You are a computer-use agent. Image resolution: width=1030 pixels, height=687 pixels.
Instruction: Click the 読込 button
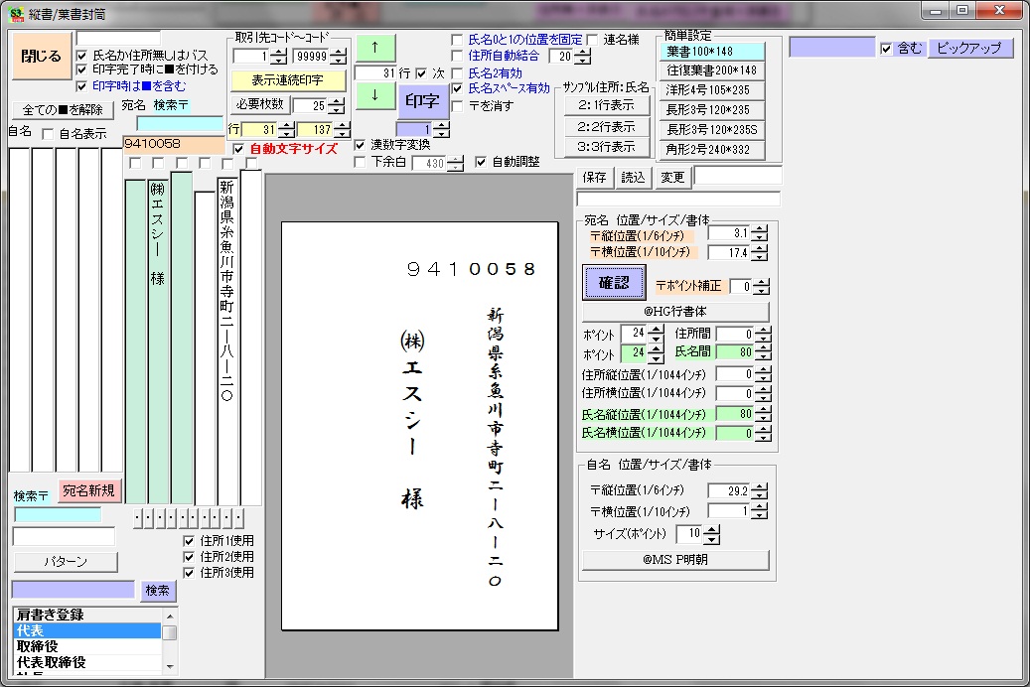[x=634, y=178]
